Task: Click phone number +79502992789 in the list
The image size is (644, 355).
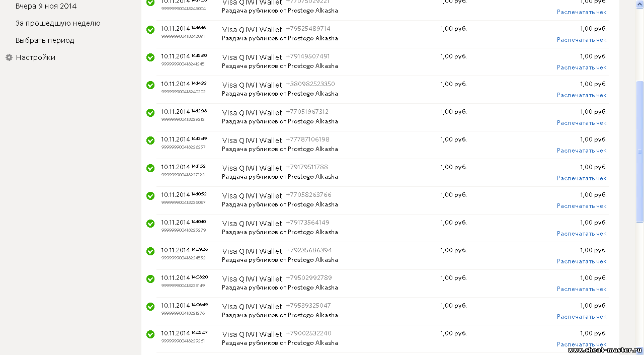Action: pos(309,278)
